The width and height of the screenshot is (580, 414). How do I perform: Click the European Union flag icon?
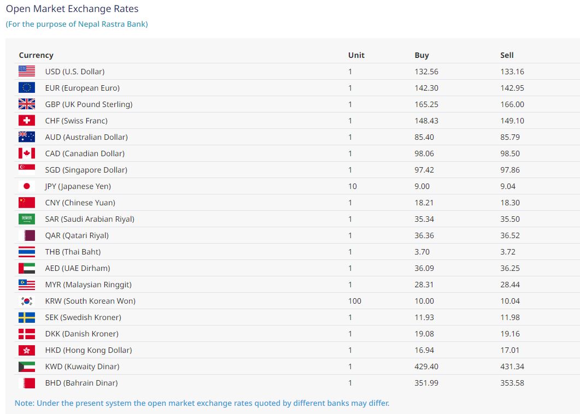click(x=27, y=87)
